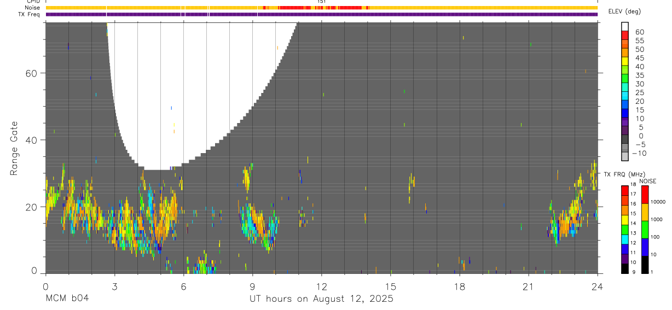This screenshot has width=672, height=310.
Task: Click the black bottom segment of TX FRQ colorbar
Action: (x=624, y=268)
